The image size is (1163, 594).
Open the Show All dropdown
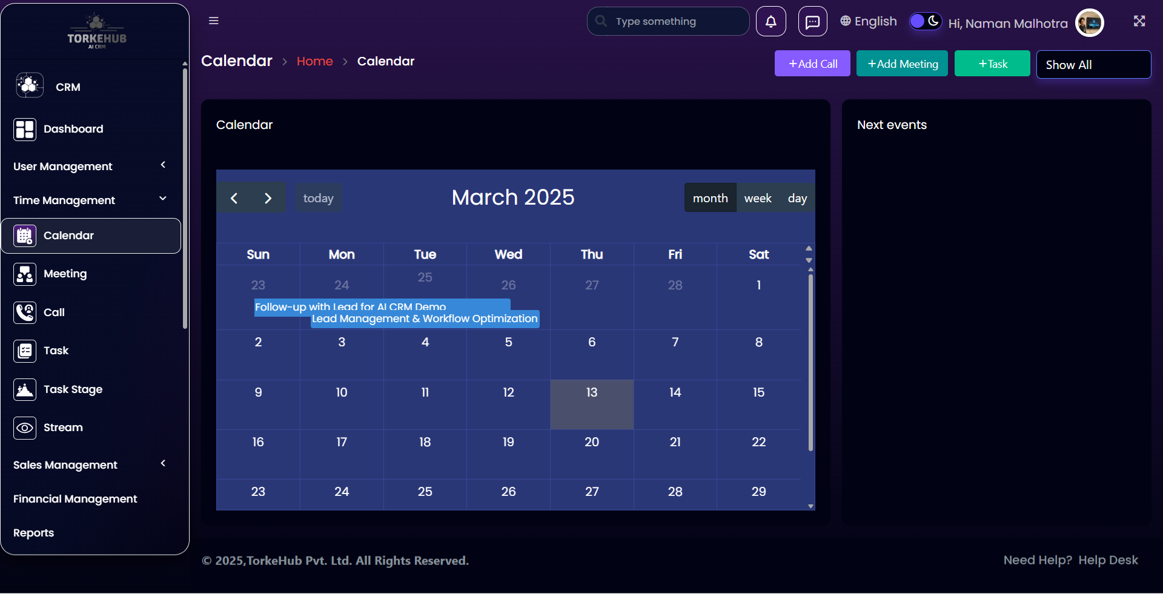1093,65
